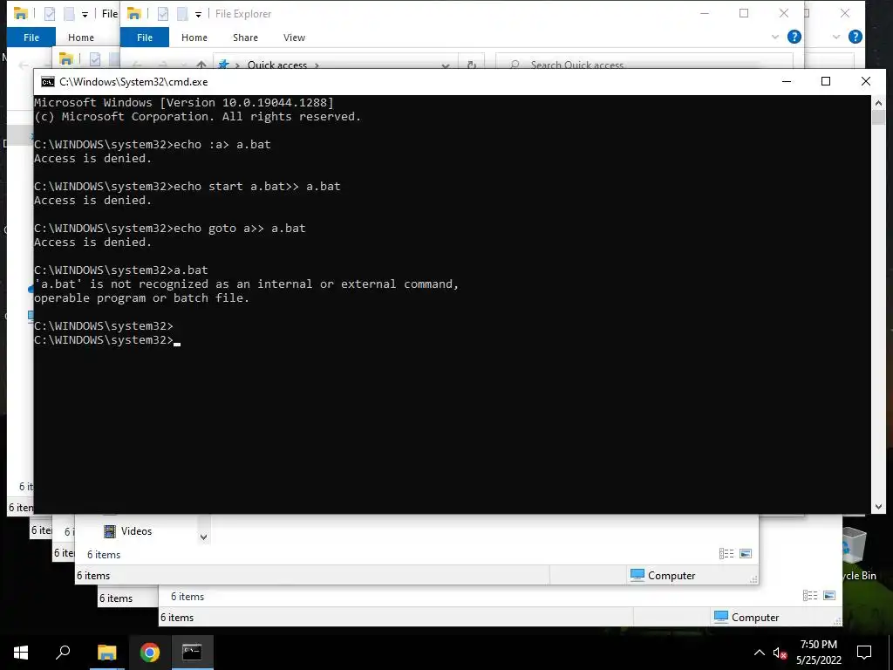Click Help icon in front File Explorer window
Image resolution: width=893 pixels, height=670 pixels.
[x=794, y=37]
